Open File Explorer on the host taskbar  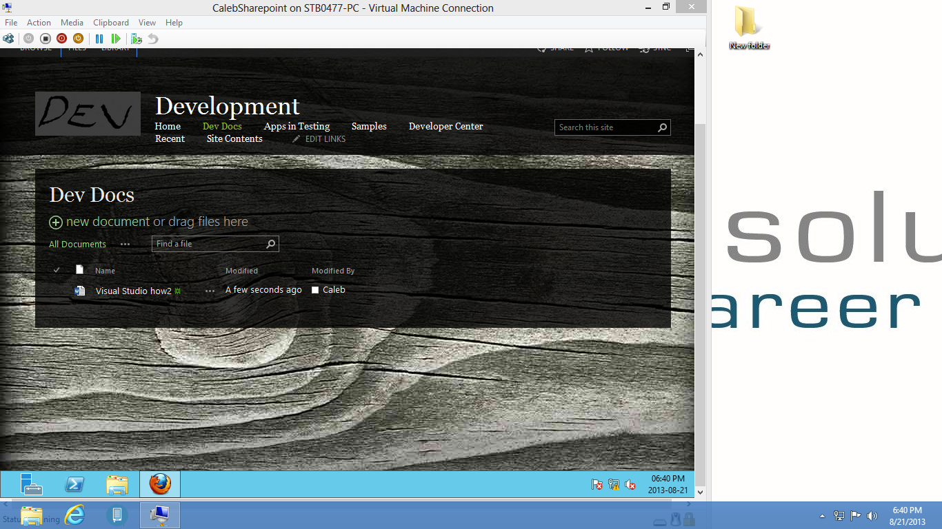click(32, 515)
